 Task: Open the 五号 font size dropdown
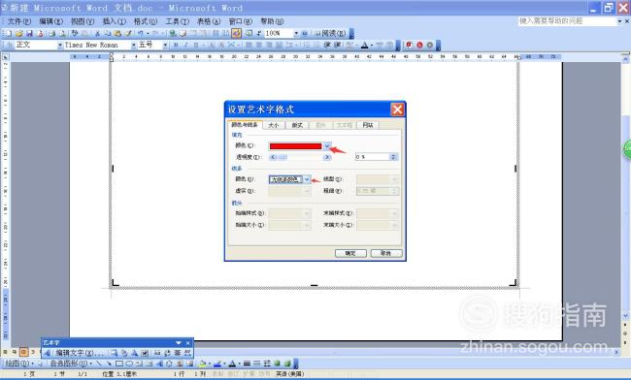pyautogui.click(x=165, y=46)
